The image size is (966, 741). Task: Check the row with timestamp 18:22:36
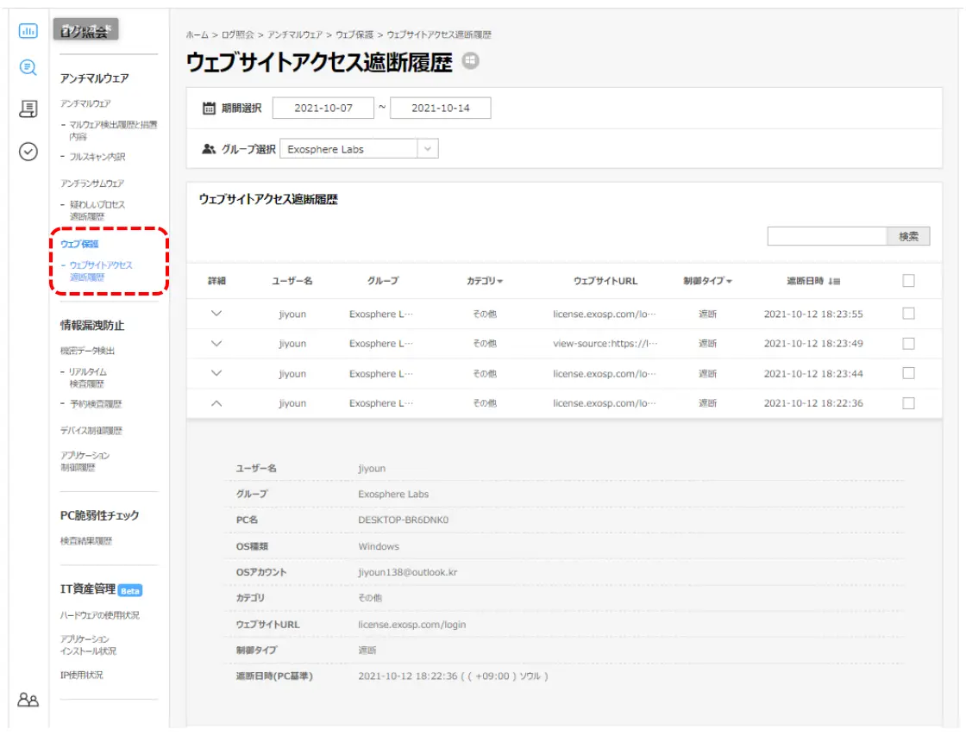pos(908,403)
